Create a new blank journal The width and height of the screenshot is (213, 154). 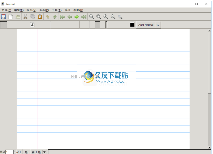point(11,17)
